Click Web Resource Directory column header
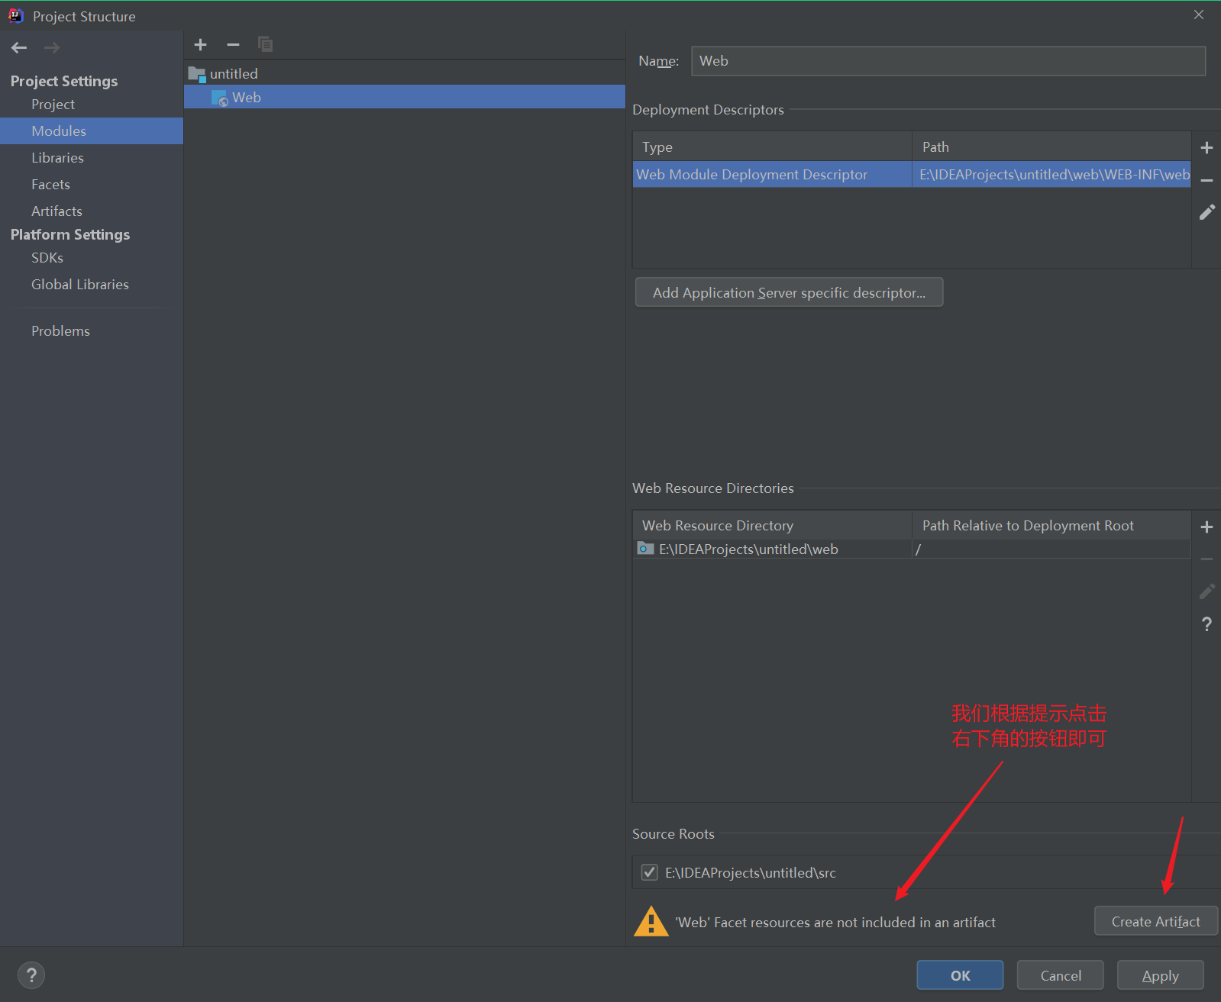 [x=772, y=525]
